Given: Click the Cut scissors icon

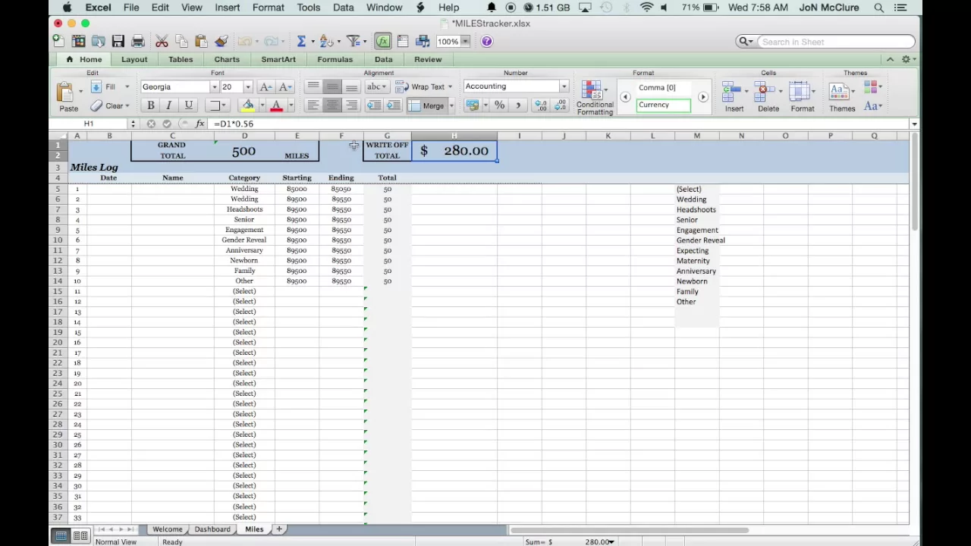Looking at the screenshot, I should click(162, 41).
